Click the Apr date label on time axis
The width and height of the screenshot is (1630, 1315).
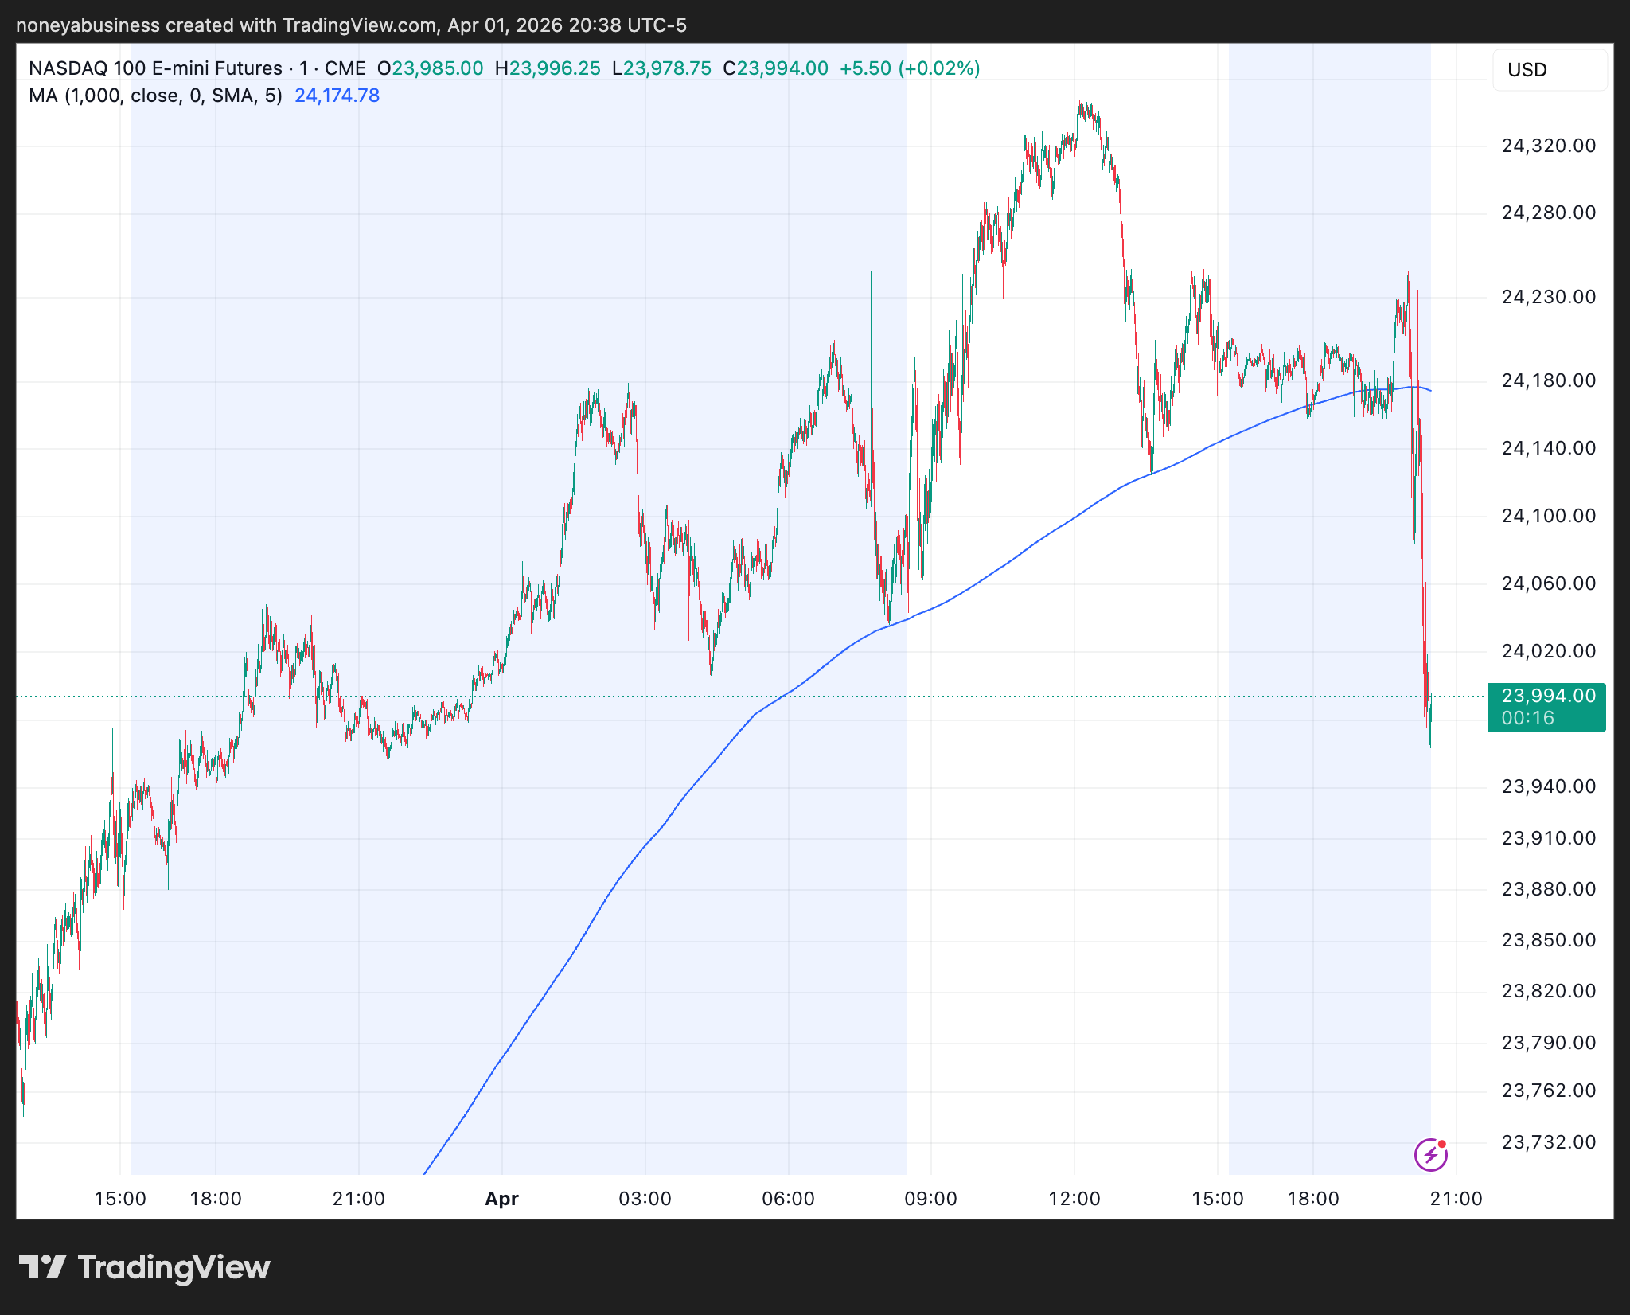pos(501,1199)
